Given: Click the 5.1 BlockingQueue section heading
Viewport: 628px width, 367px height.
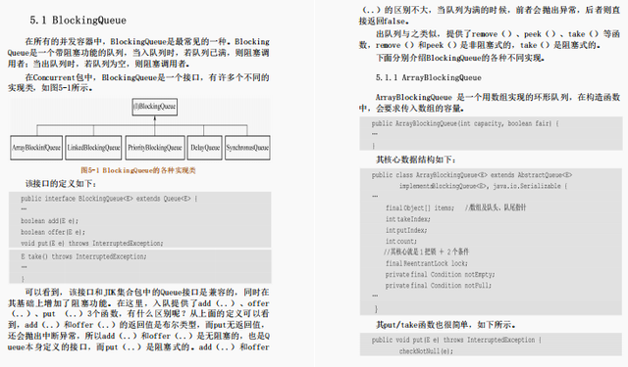Looking at the screenshot, I should pyautogui.click(x=78, y=21).
